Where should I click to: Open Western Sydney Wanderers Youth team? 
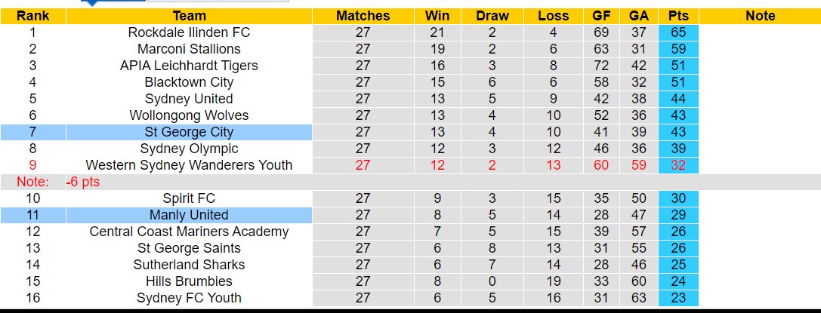[189, 165]
